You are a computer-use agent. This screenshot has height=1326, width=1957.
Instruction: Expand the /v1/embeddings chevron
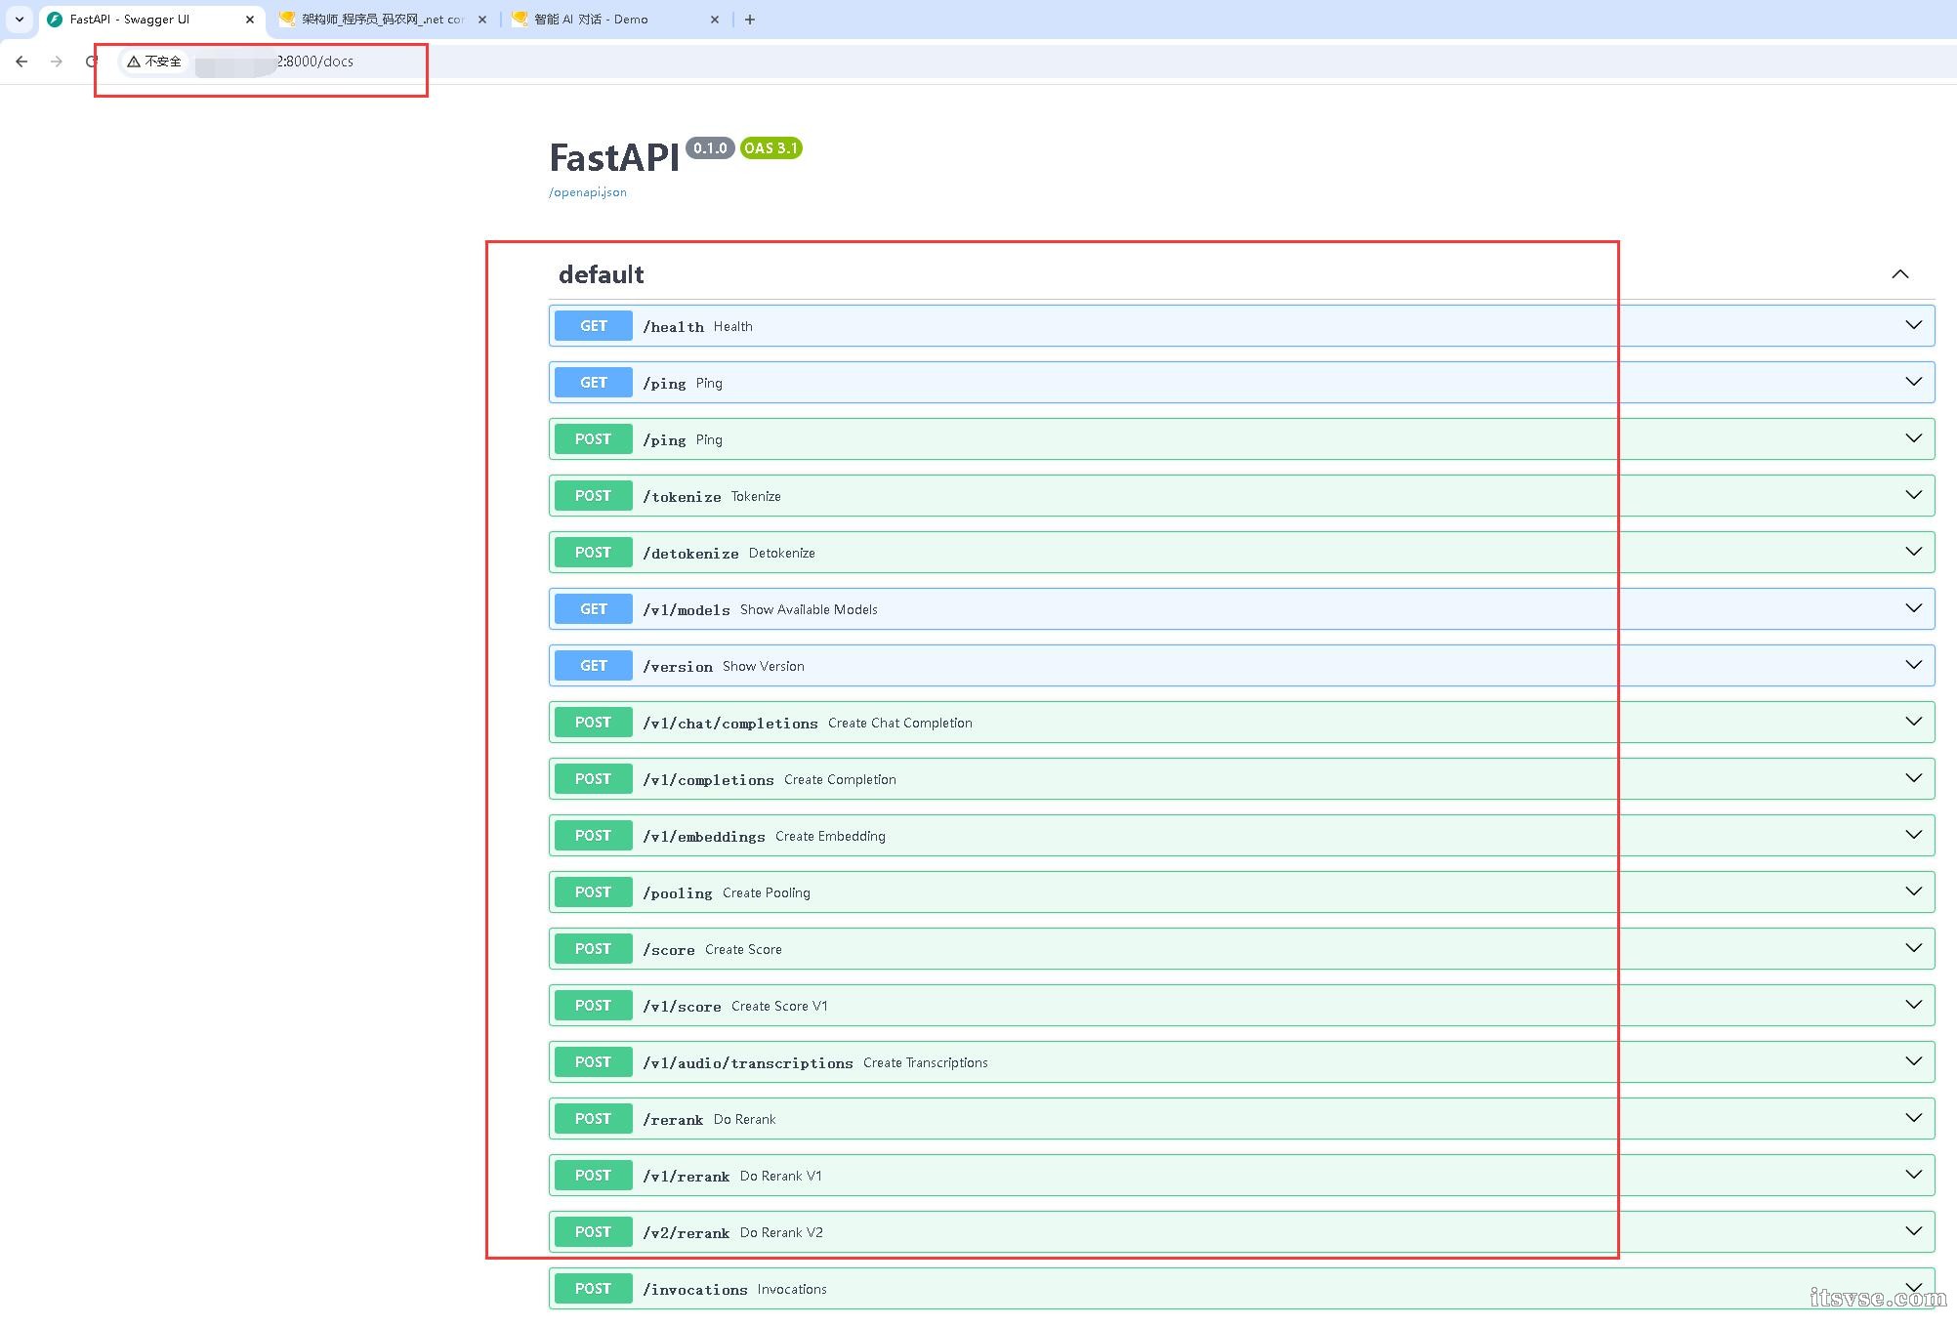[x=1914, y=835]
